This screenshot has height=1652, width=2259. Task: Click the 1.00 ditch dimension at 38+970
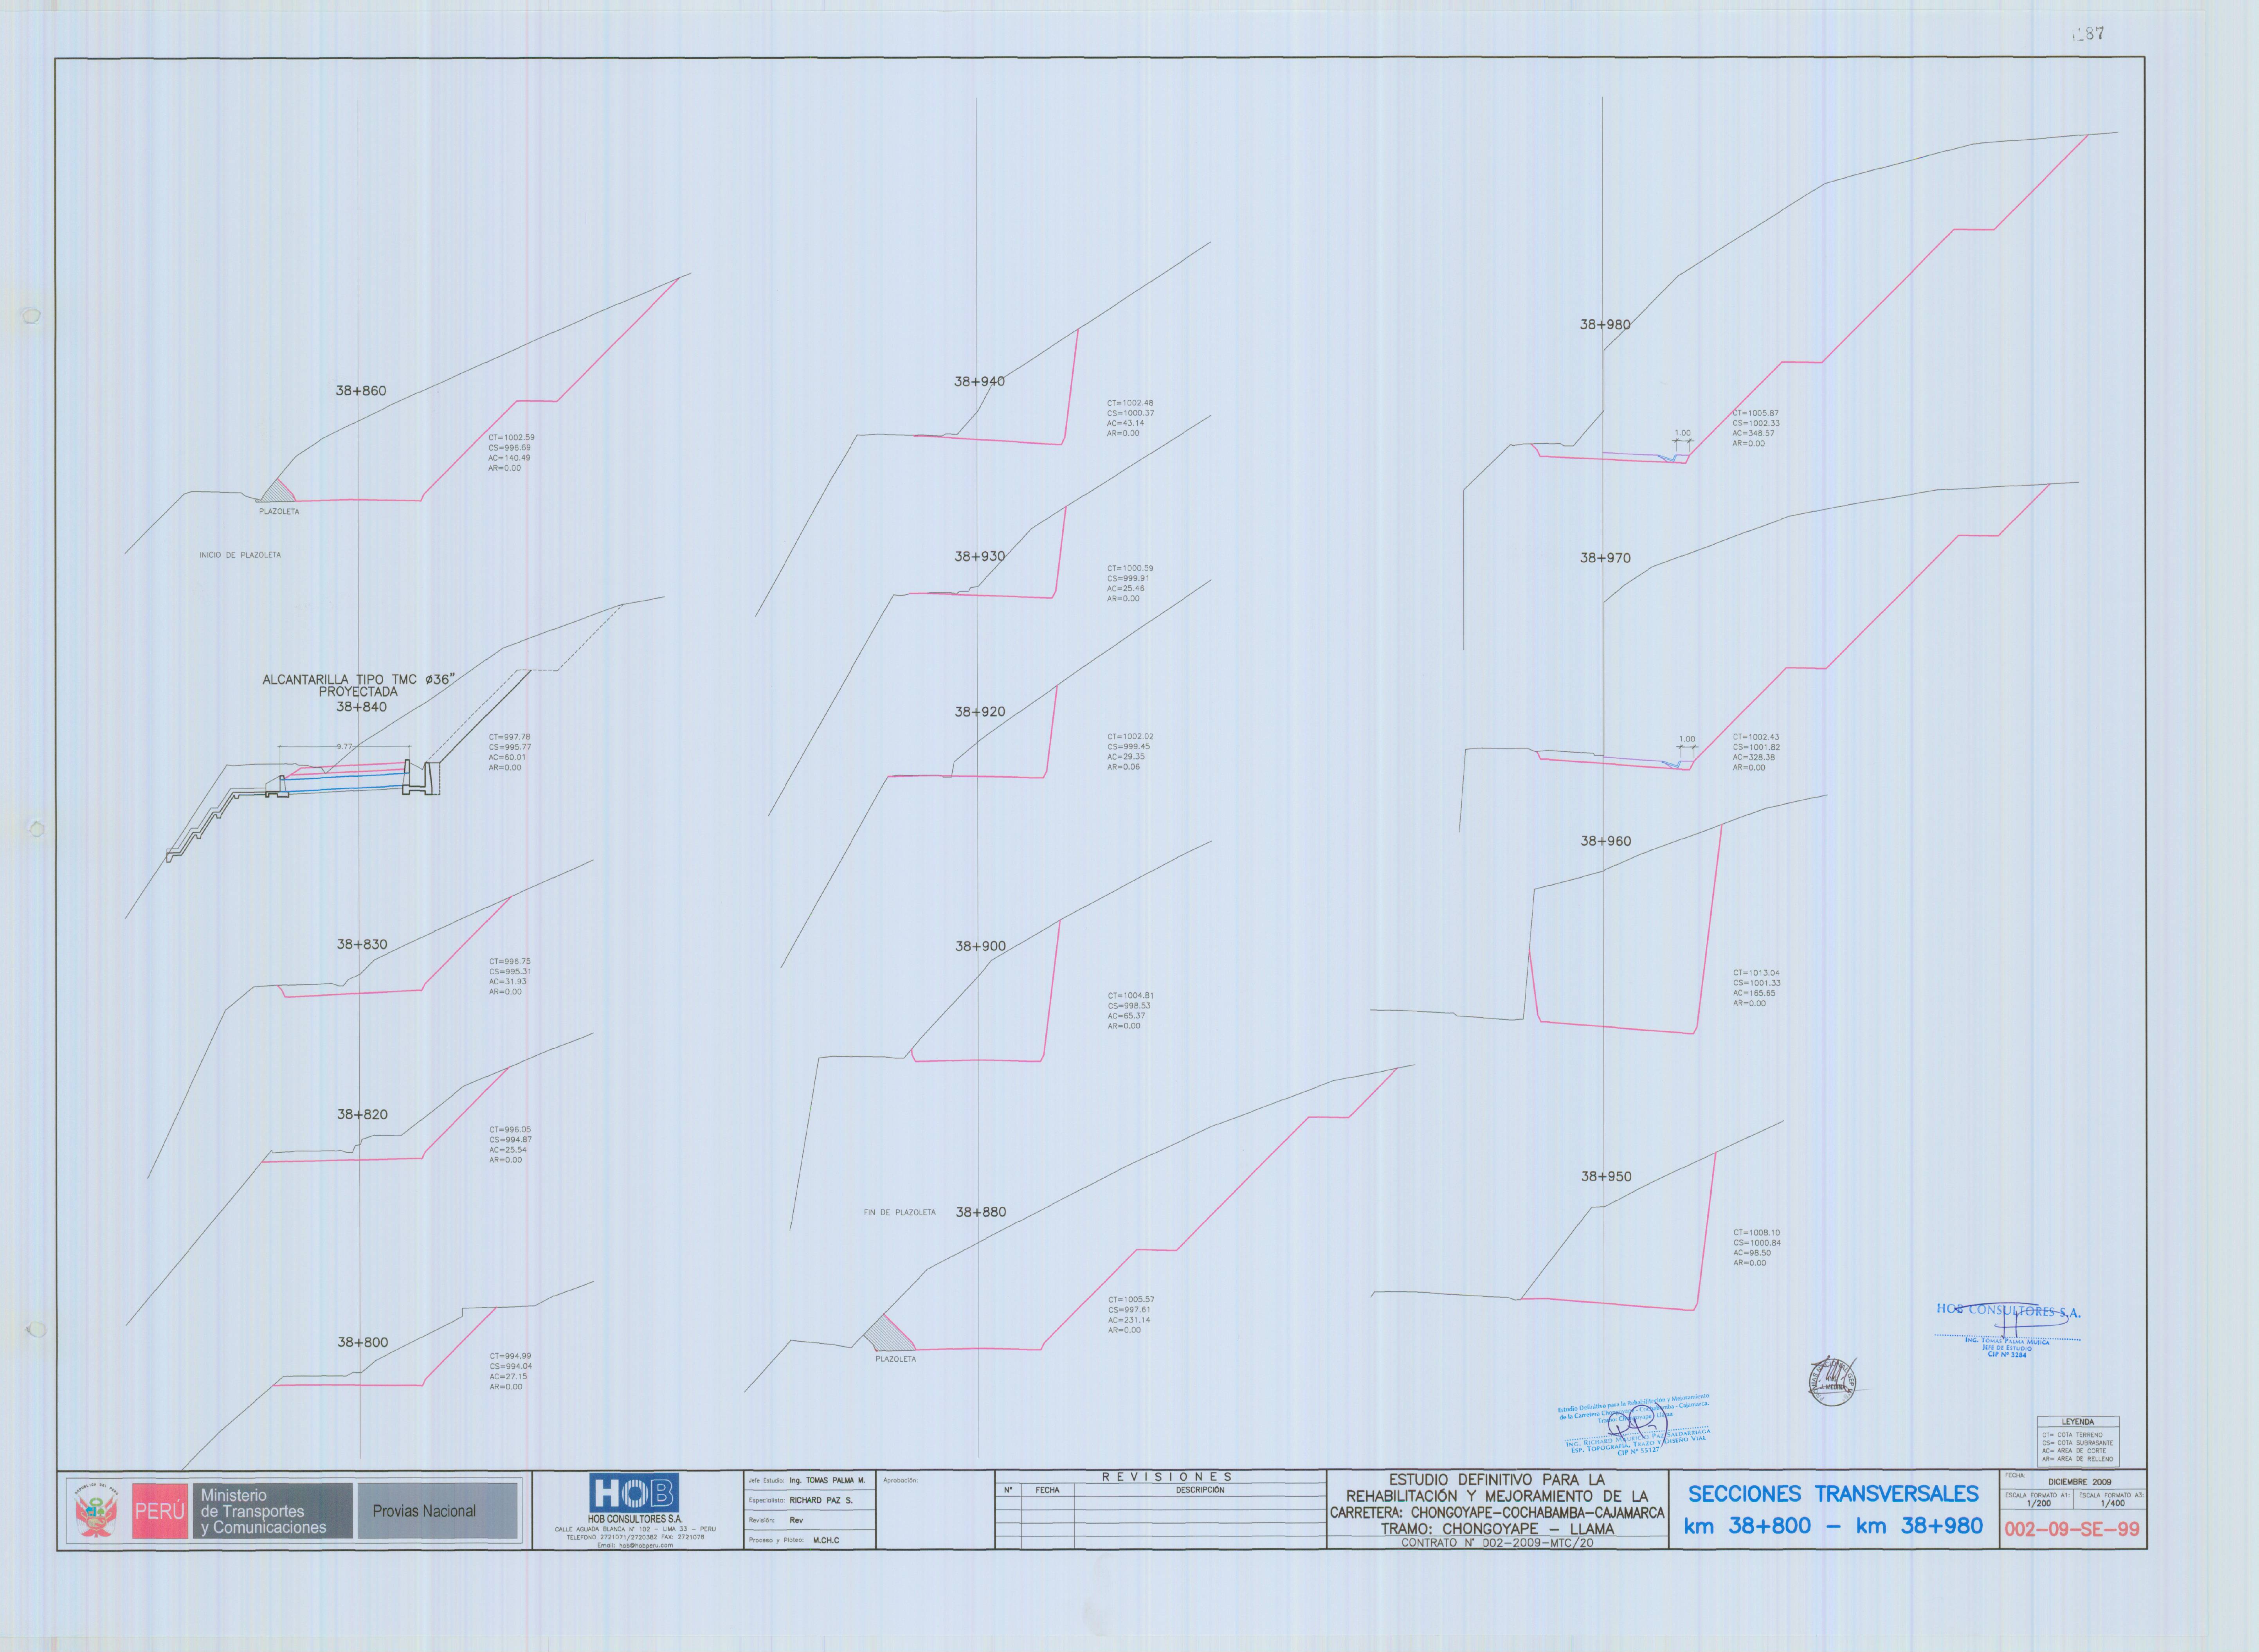click(1687, 739)
